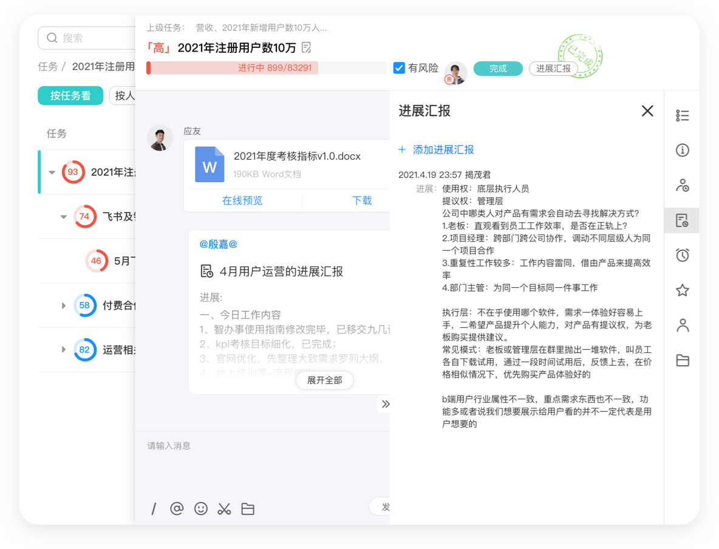This screenshot has width=719, height=549.
Task: Click the folder attachment icon in message toolbar
Action: pos(248,508)
